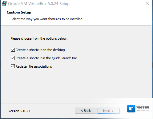Click 'Please choose from the options below' text
The height and width of the screenshot is (119, 153).
point(39,38)
